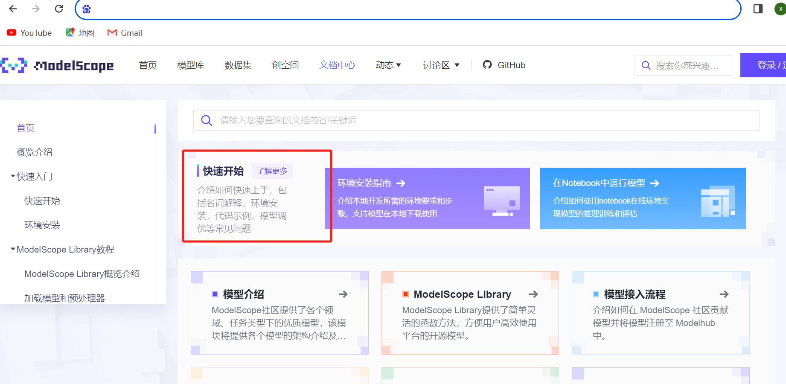The width and height of the screenshot is (786, 384).
Task: Open the 模型接入流程 card arrow
Action: coord(724,294)
